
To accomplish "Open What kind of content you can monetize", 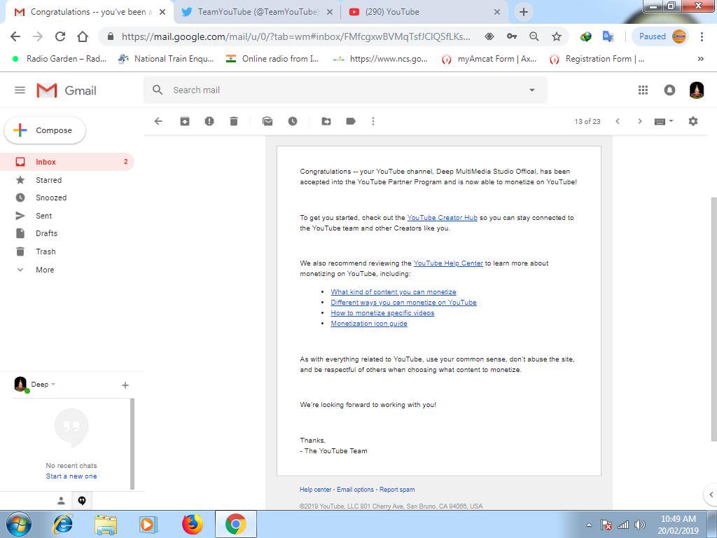I will [x=394, y=292].
